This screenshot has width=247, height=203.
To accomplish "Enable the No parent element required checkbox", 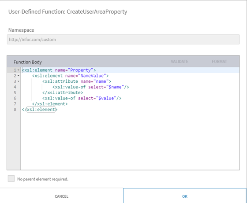I will [x=11, y=179].
